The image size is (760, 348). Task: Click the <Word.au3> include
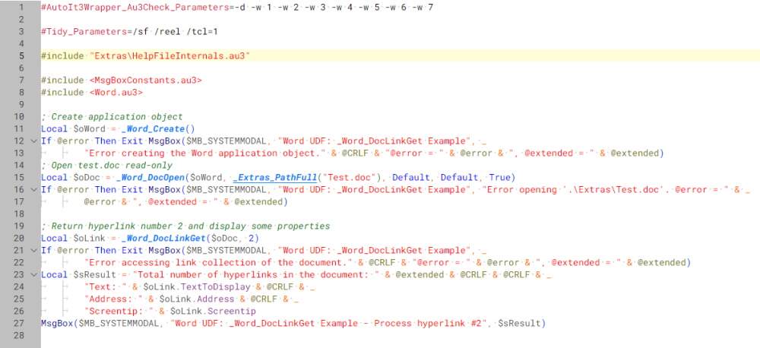click(116, 93)
